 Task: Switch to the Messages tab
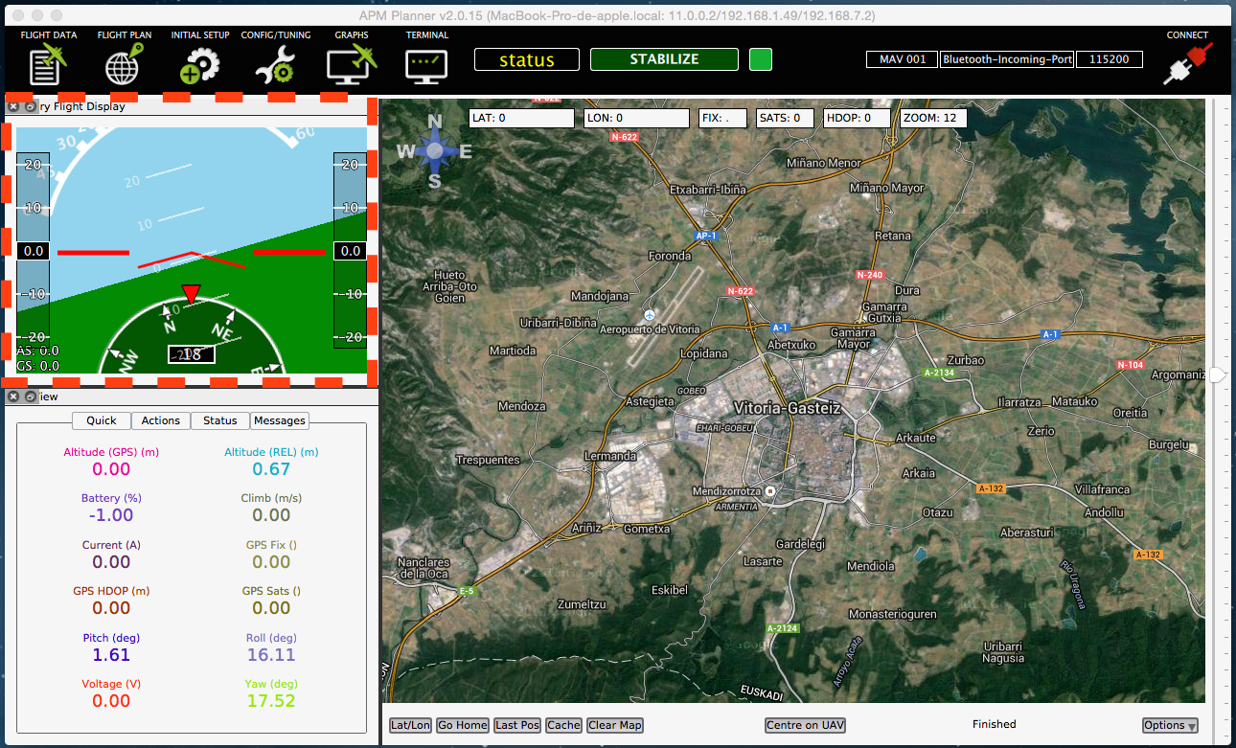pos(280,420)
